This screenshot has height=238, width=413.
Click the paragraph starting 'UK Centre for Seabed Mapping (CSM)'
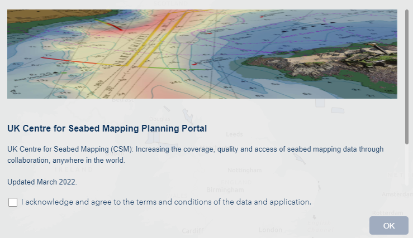click(x=196, y=155)
